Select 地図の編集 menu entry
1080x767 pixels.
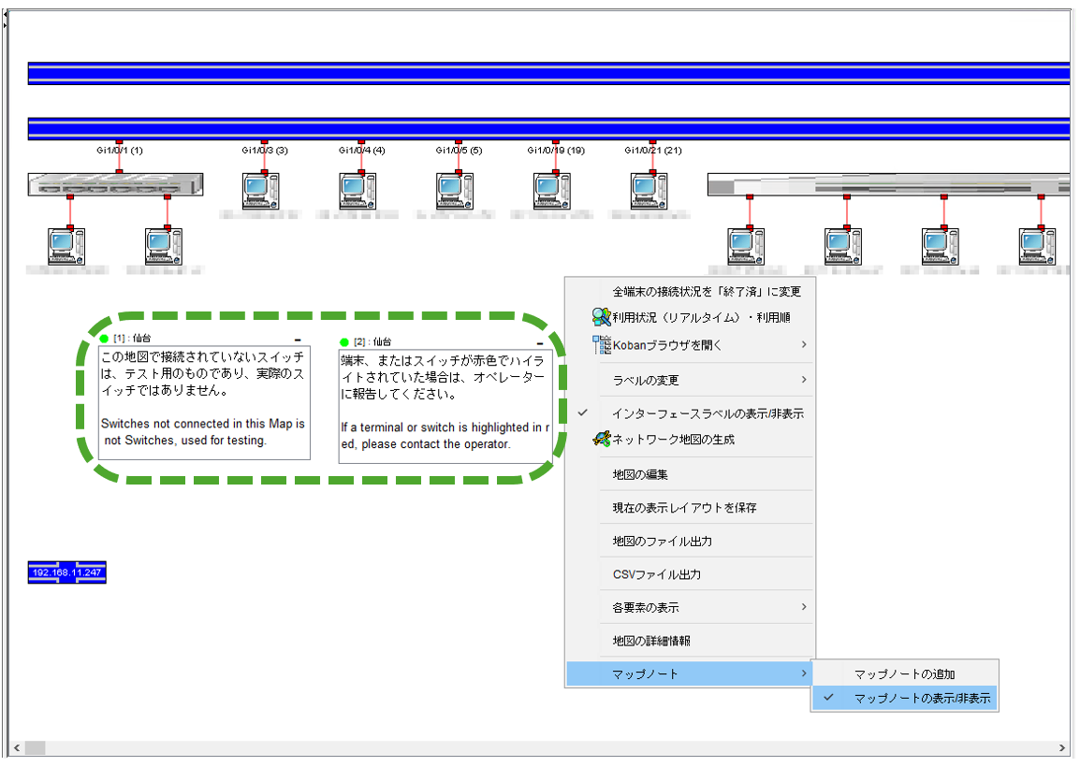[690, 474]
